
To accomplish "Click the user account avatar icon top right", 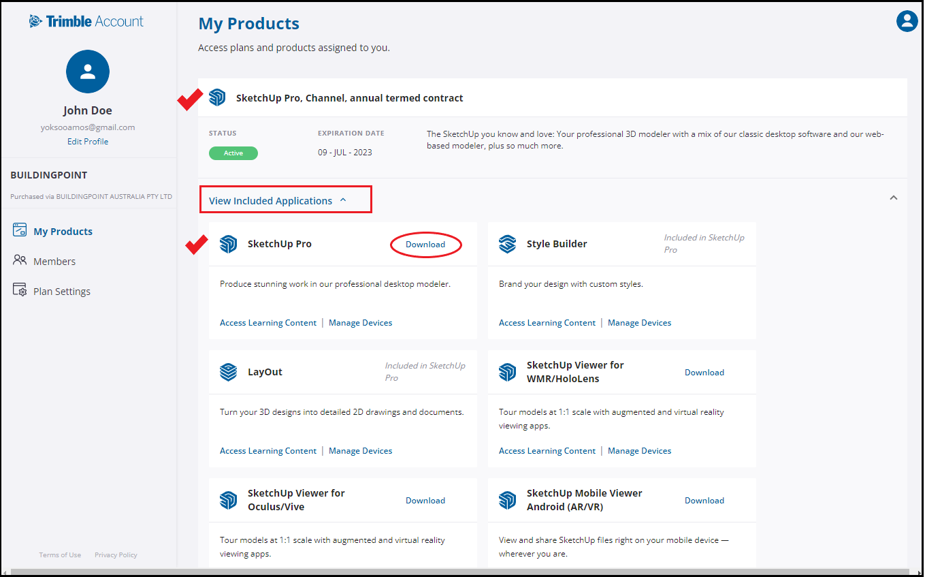I will 907,21.
